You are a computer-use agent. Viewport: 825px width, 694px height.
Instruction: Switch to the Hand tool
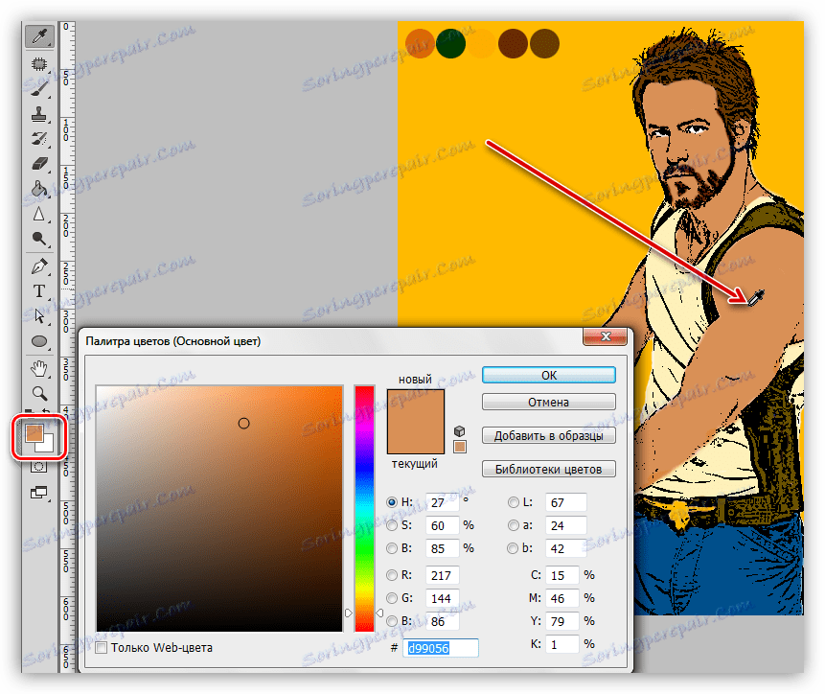pyautogui.click(x=40, y=368)
